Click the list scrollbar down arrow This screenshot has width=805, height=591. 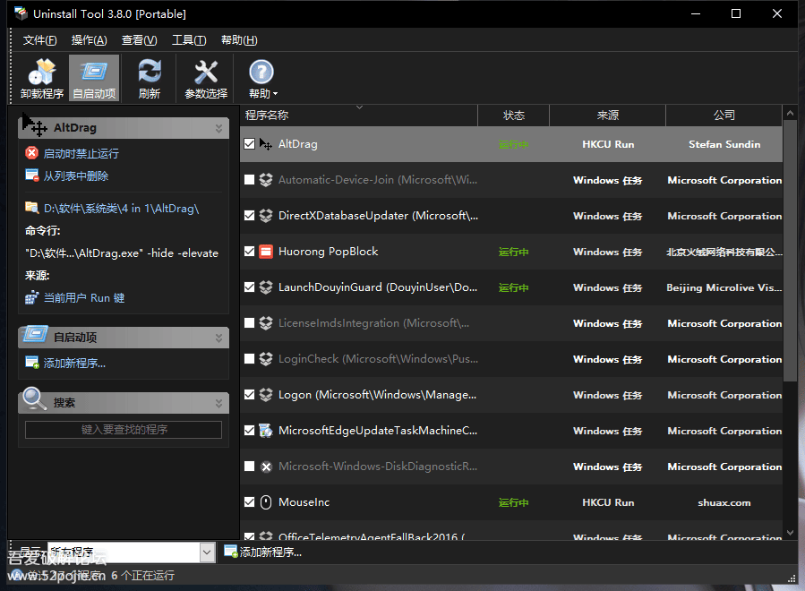point(790,533)
